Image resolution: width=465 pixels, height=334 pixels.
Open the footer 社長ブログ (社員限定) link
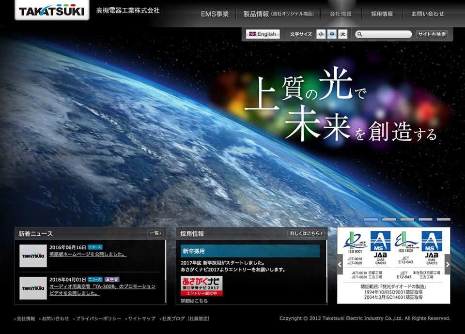point(186,319)
